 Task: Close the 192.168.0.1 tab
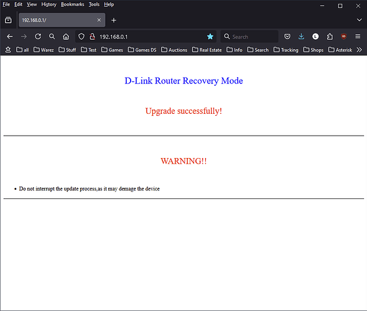[99, 20]
